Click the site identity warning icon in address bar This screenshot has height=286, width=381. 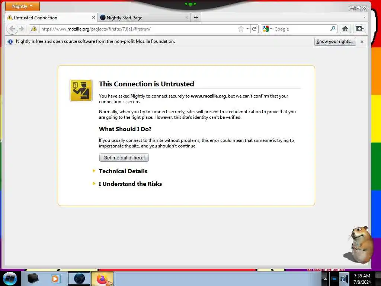34,29
